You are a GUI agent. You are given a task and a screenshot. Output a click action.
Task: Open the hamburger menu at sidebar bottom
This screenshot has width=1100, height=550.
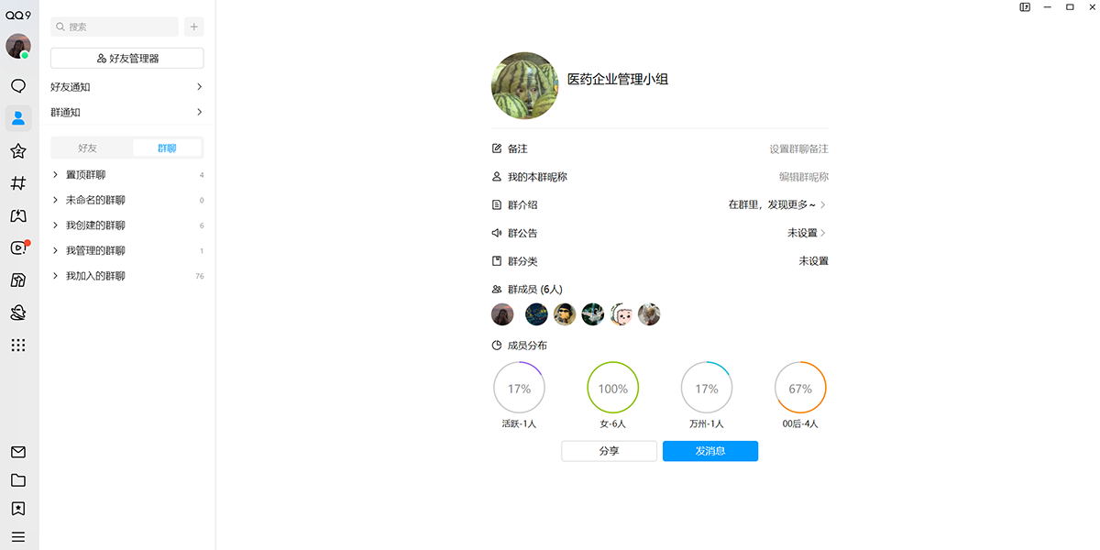(18, 535)
